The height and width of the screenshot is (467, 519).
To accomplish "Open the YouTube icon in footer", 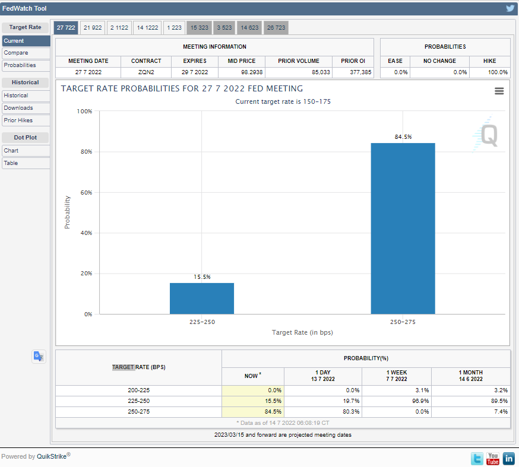I will tap(492, 458).
